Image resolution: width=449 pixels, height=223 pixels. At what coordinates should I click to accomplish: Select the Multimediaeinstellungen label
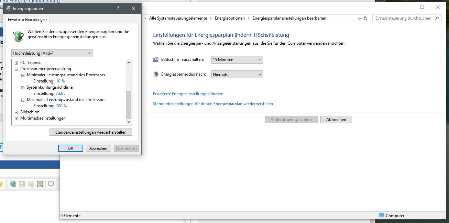43,118
